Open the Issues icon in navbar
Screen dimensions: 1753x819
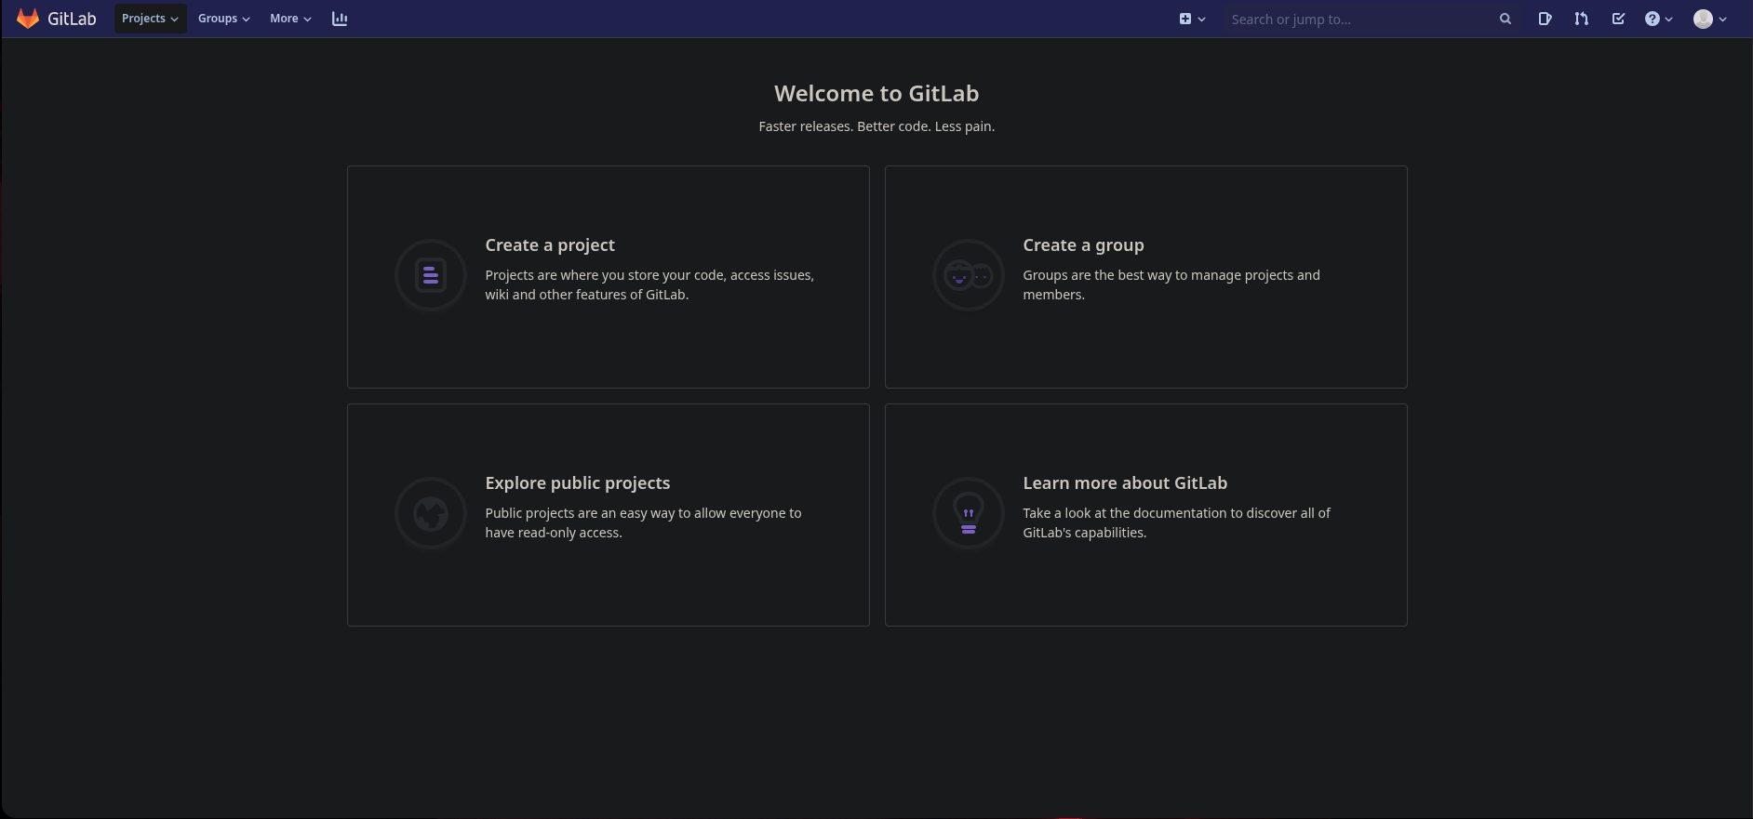coord(1545,19)
